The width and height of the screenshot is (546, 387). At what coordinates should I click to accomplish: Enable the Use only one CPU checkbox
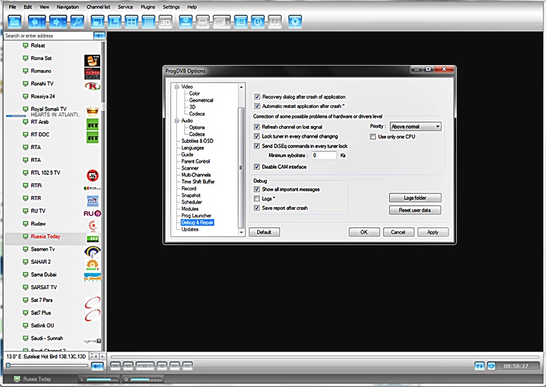[x=374, y=137]
